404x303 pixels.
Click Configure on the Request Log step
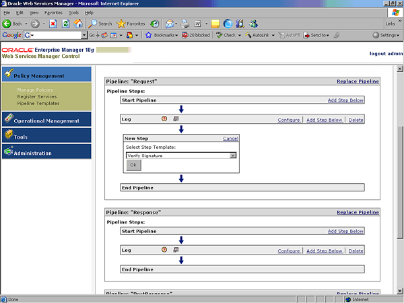pos(289,120)
